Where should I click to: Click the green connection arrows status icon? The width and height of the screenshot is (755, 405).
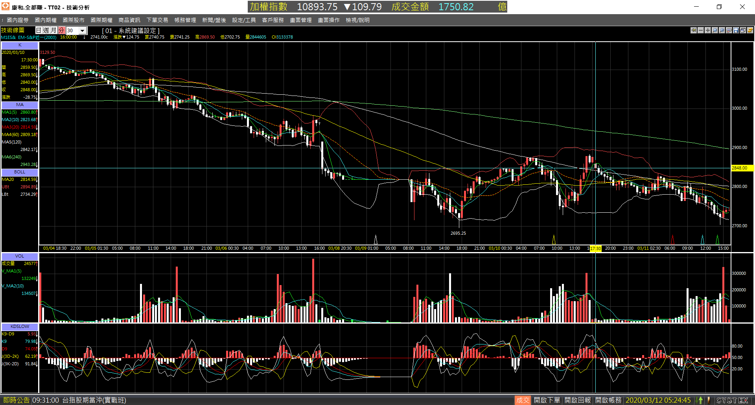tap(700, 400)
